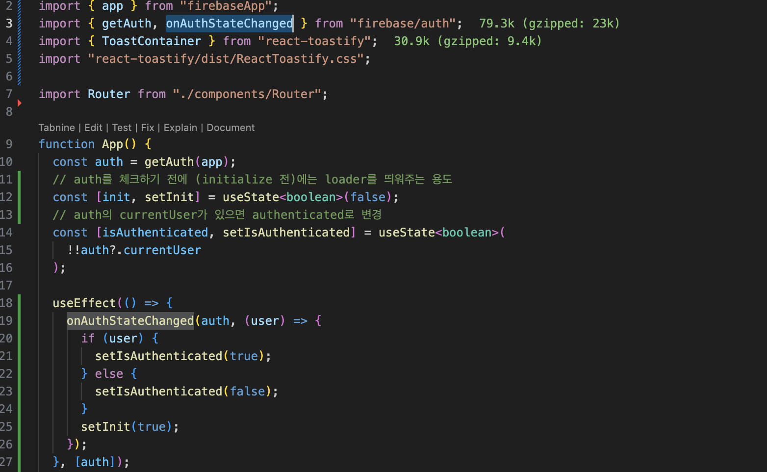Click setIsAuthenticated(false) on line 23
This screenshot has height=472, width=767.
pos(183,392)
